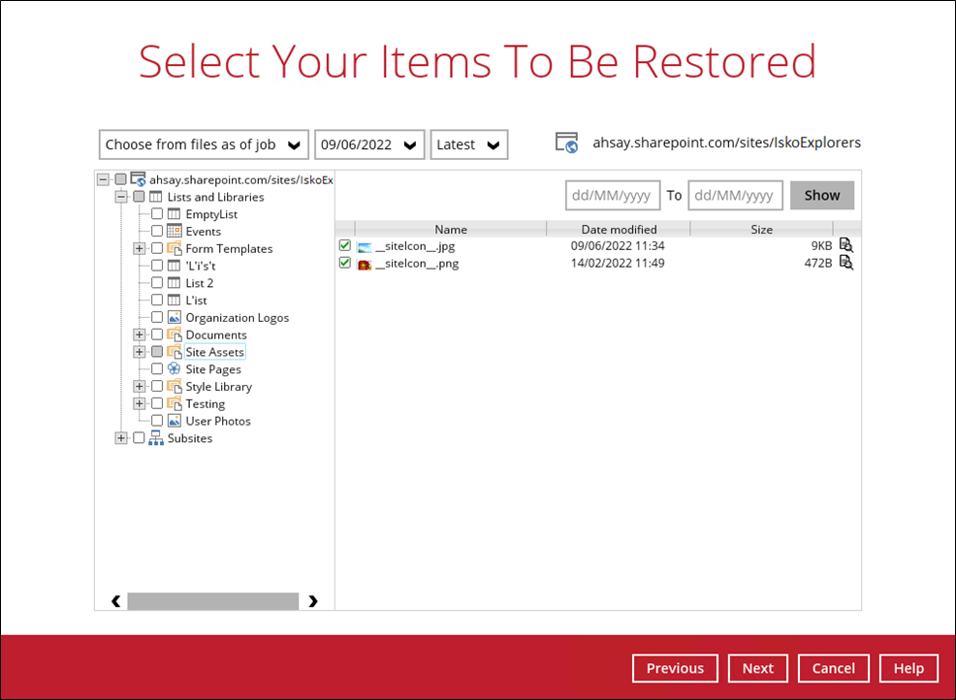Open the 'Choose from files as of job' dropdown

pos(204,144)
